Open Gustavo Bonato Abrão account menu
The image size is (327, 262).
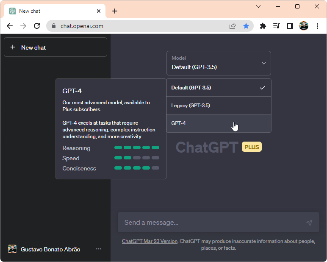(55, 249)
